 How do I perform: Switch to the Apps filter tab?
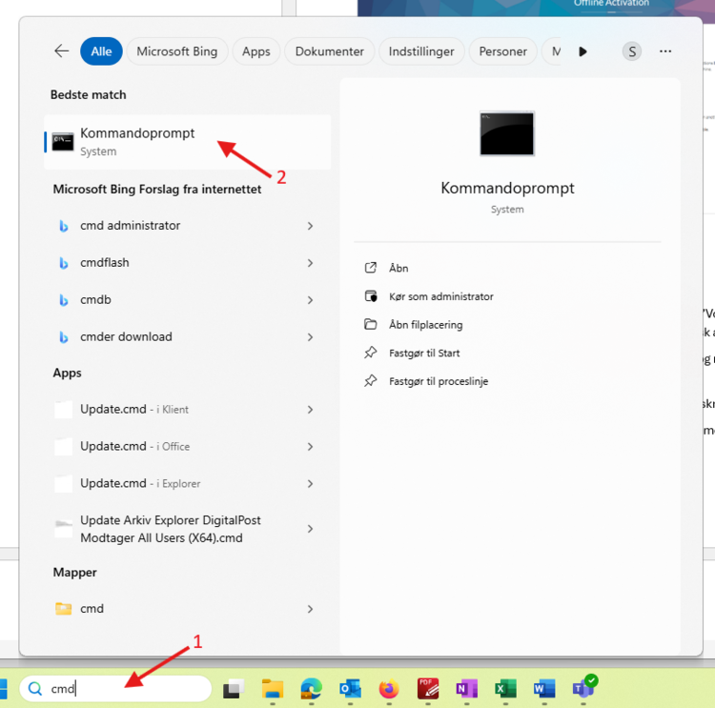click(255, 51)
